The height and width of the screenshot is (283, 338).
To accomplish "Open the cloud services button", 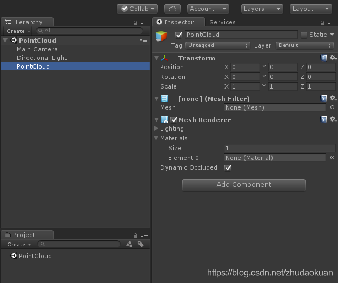I will click(x=172, y=9).
